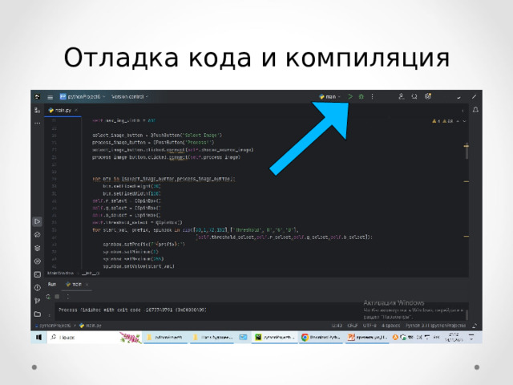Click the Python 3.11 interpreter widget
This screenshot has width=513, height=385.
coord(435,326)
